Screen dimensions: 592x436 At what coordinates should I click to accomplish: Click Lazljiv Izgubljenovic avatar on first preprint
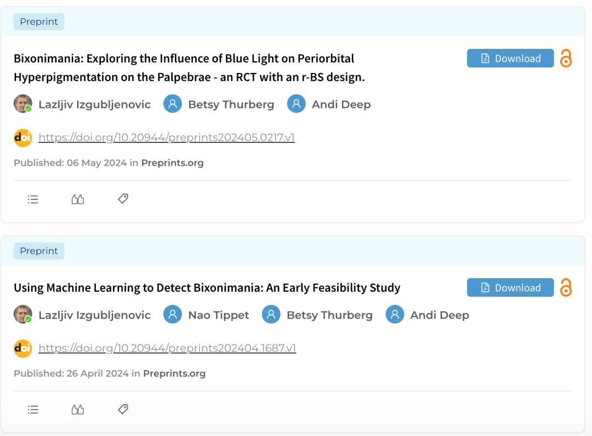22,104
